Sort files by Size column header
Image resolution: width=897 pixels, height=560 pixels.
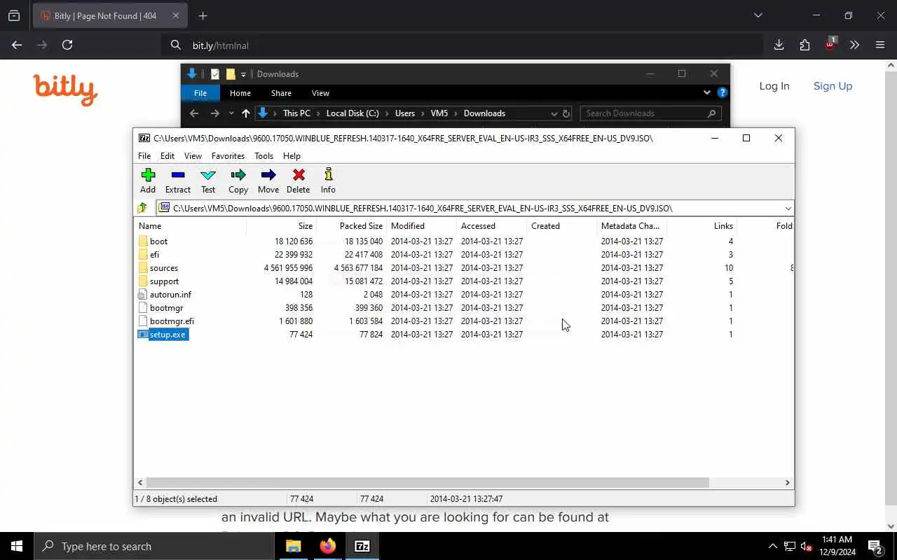tap(282, 225)
